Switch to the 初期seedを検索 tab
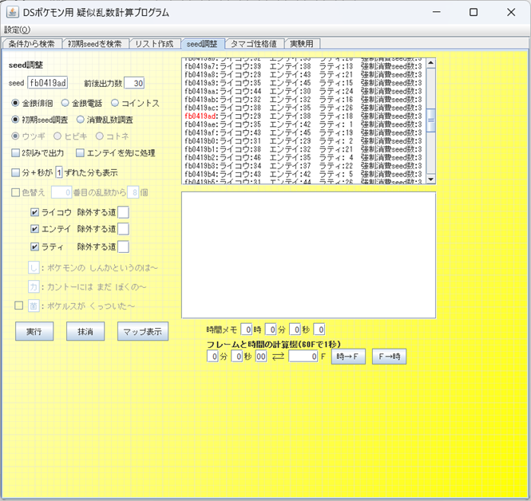 [95, 44]
